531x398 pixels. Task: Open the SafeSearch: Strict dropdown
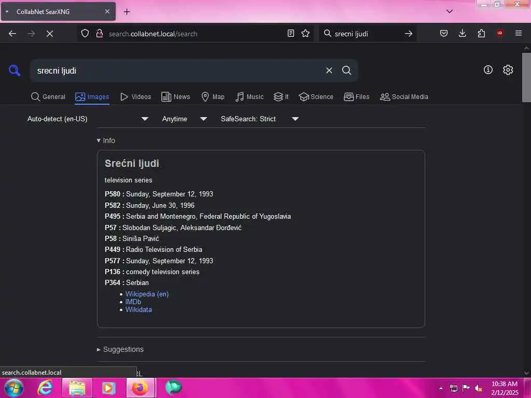click(259, 119)
